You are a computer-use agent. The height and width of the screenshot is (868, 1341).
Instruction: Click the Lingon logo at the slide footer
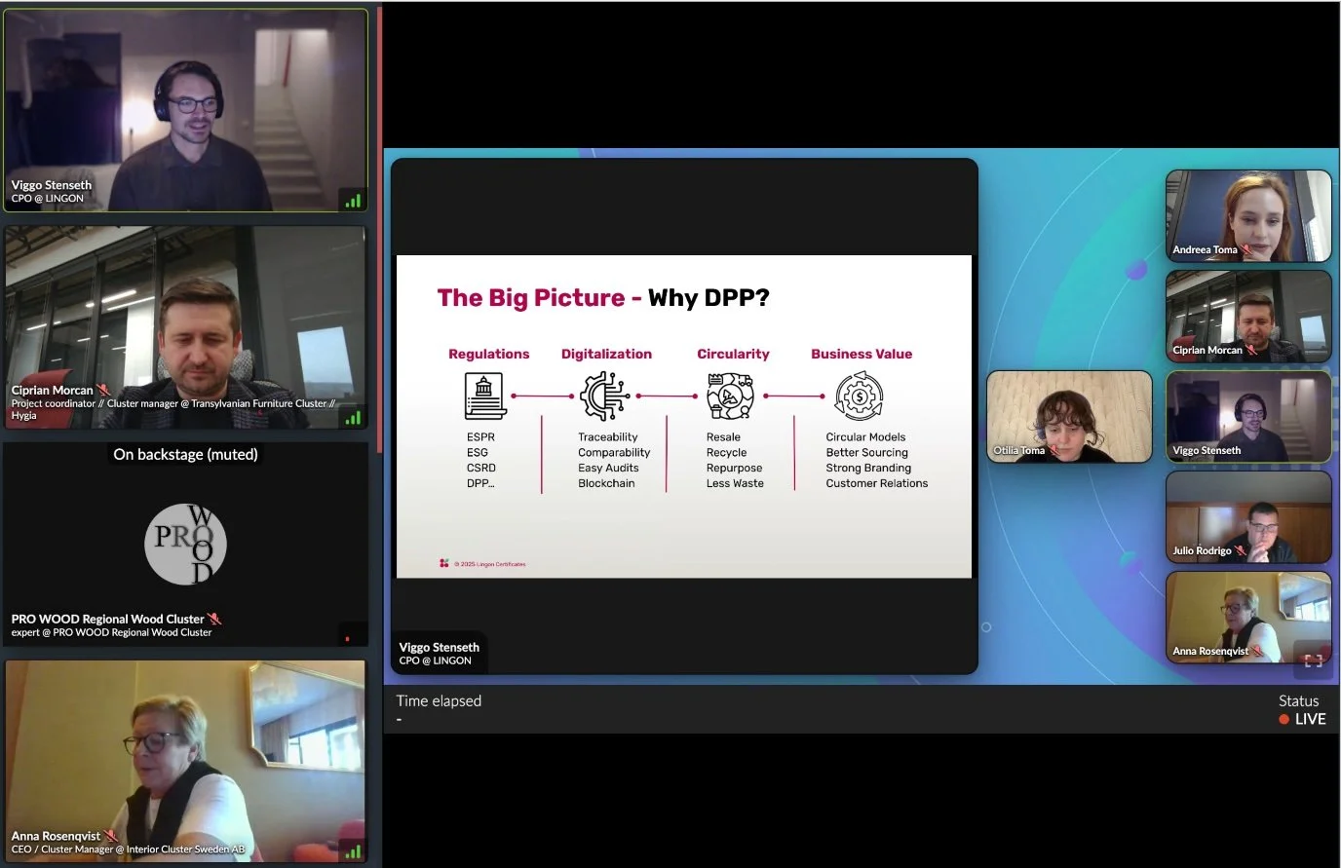[x=444, y=563]
